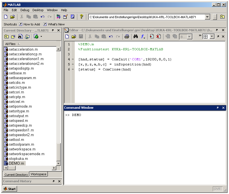
Task: Expand the current directory path dropdown
Action: tap(207, 17)
